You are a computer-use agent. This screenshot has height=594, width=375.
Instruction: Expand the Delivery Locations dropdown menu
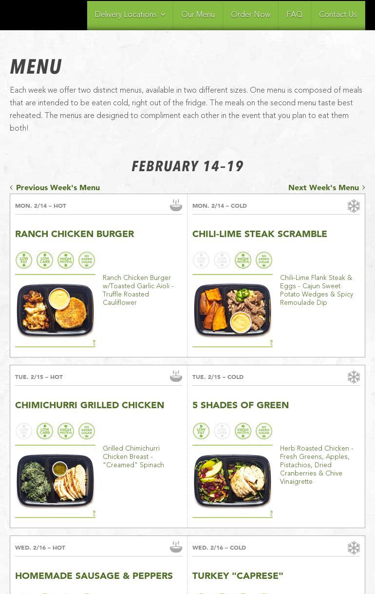click(130, 15)
